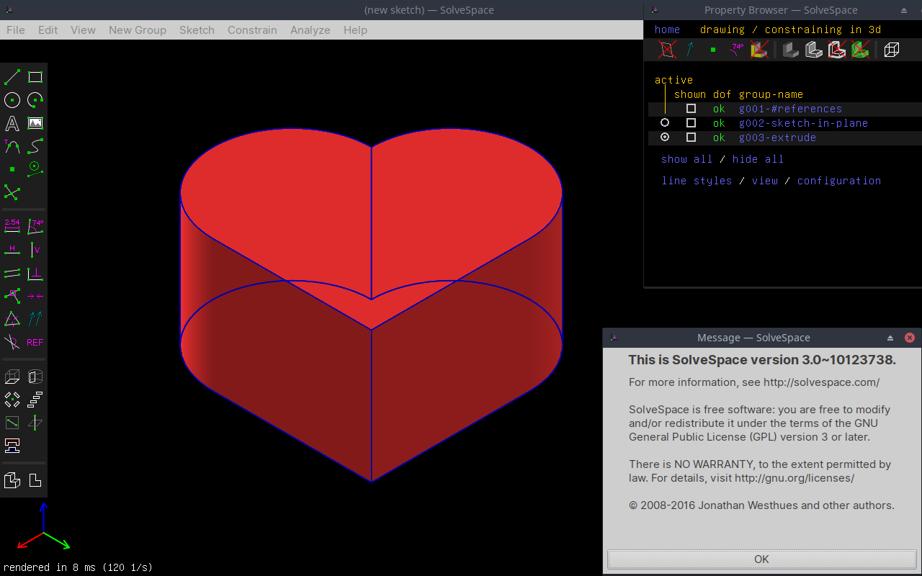The image size is (922, 576).
Task: Click the other supplementary angle icon
Action: tap(12, 342)
